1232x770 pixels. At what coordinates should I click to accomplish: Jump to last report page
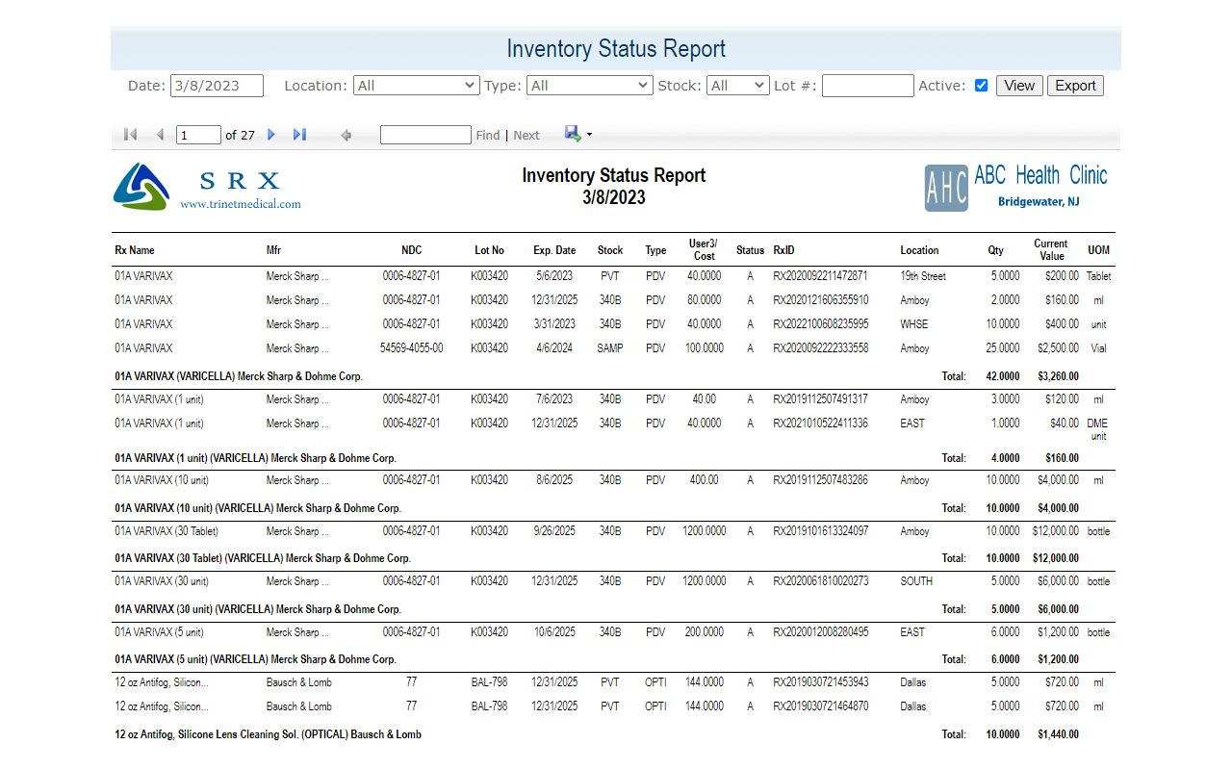coord(299,135)
